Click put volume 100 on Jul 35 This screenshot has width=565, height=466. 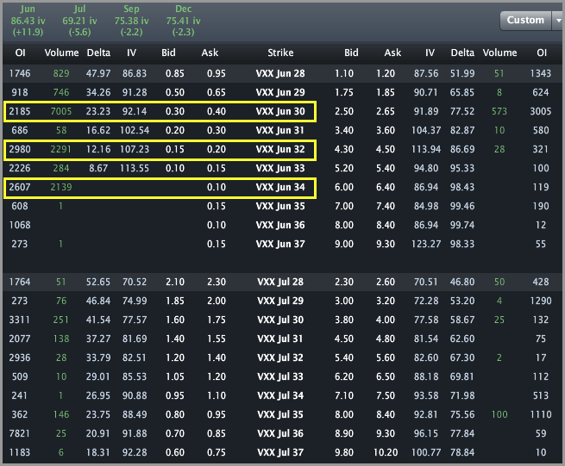tap(499, 414)
